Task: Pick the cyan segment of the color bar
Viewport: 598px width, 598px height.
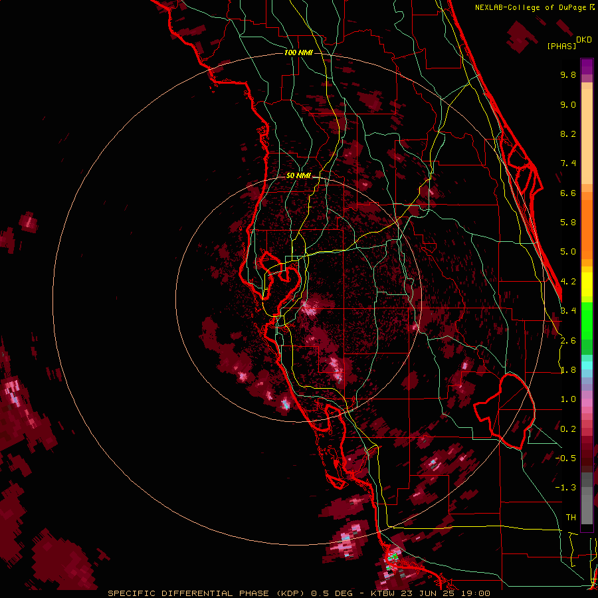Action: coord(587,365)
